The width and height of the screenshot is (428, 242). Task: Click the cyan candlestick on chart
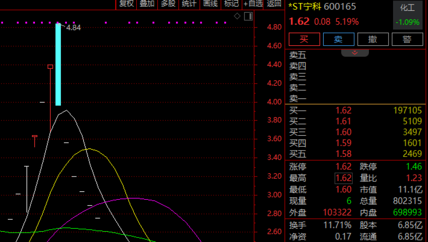click(58, 64)
